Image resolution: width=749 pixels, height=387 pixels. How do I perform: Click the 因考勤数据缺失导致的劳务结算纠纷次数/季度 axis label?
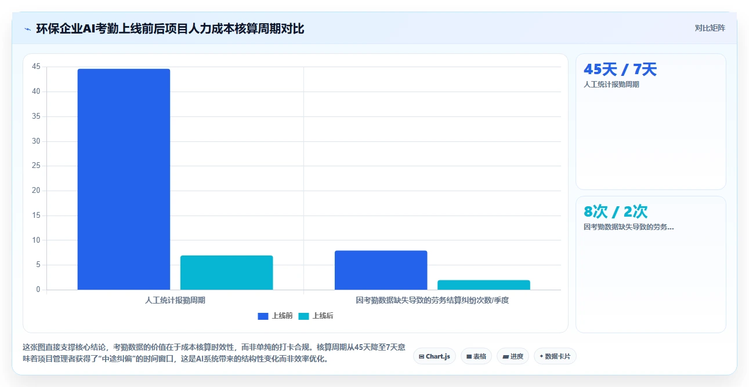tap(432, 300)
